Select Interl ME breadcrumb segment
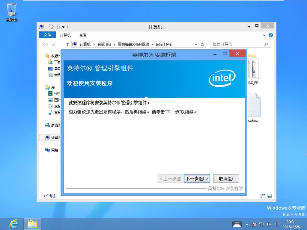 pos(164,44)
